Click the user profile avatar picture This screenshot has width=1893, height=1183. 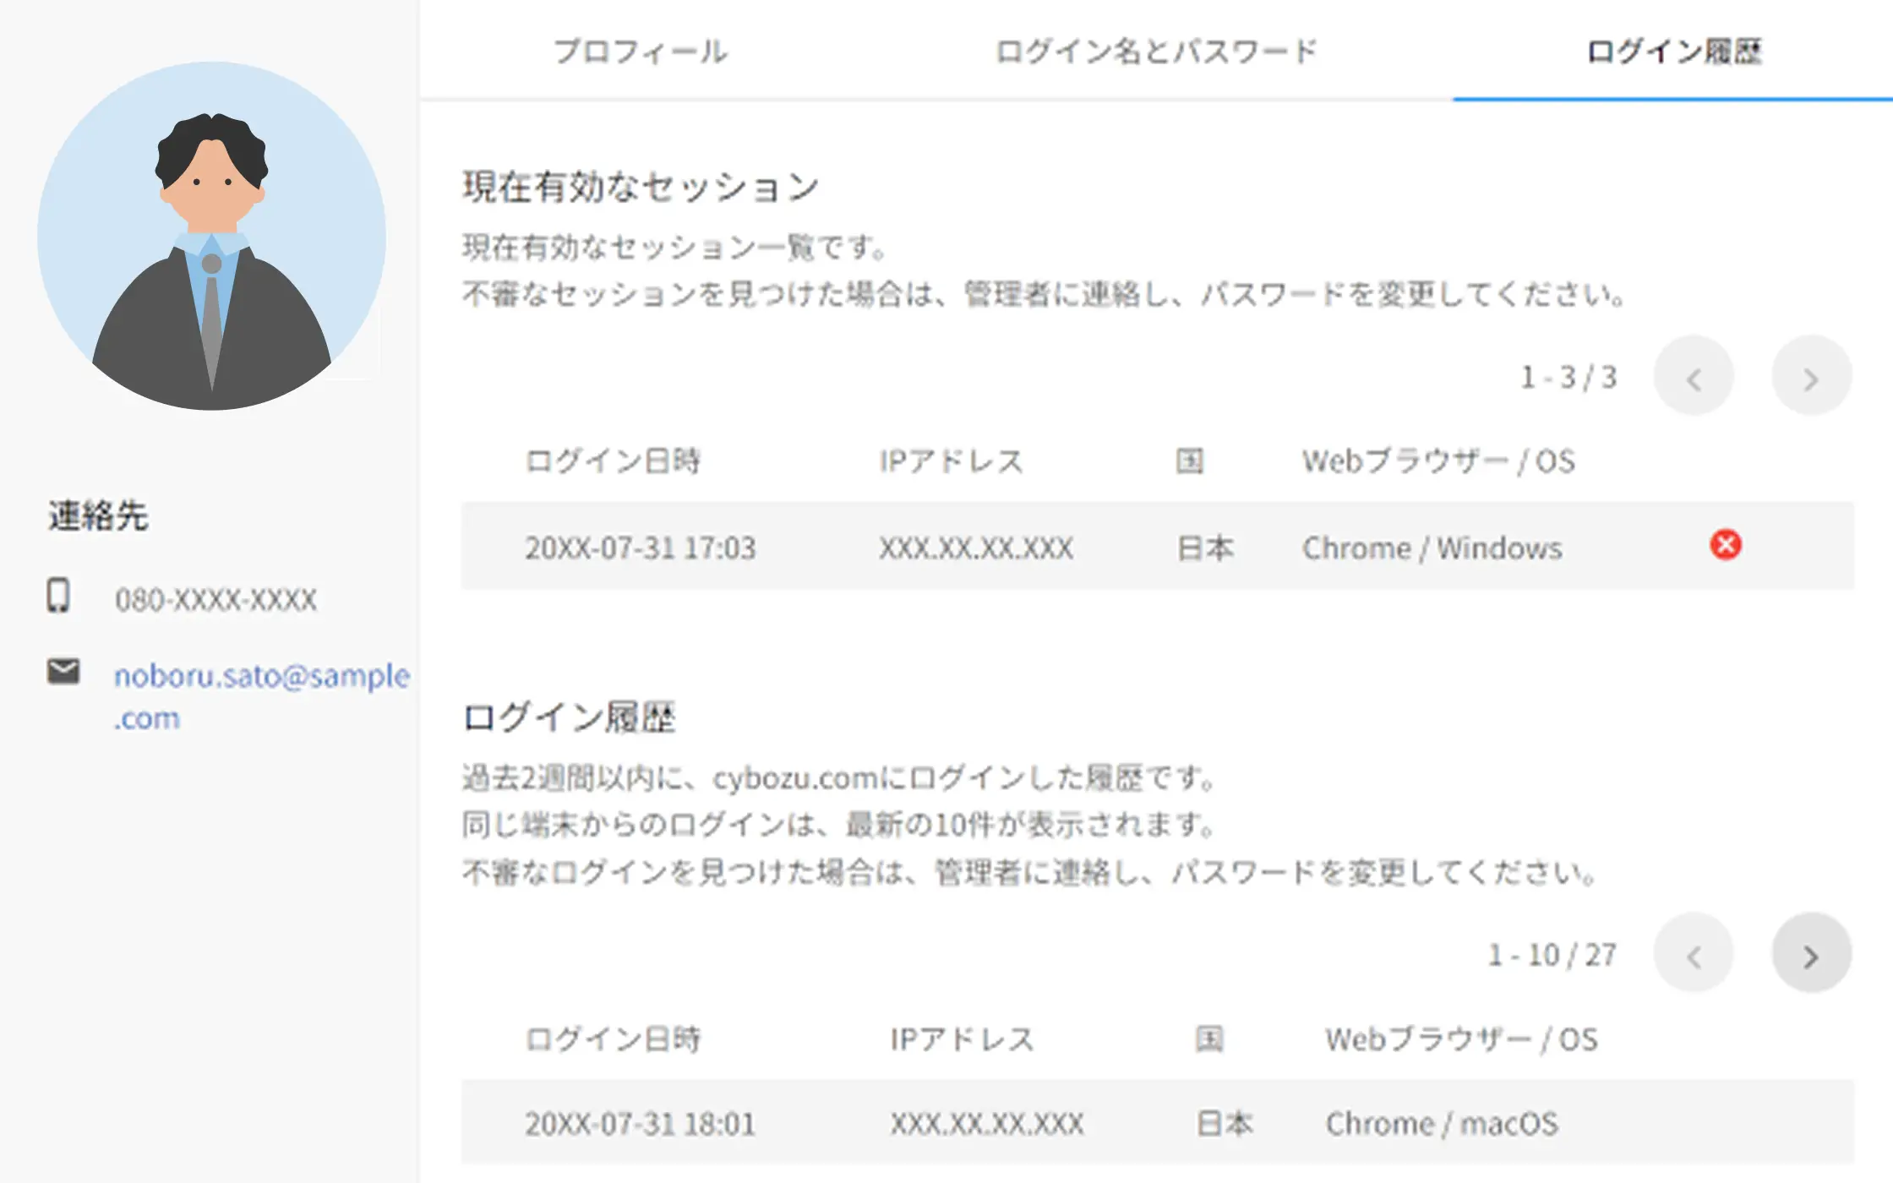pyautogui.click(x=211, y=236)
